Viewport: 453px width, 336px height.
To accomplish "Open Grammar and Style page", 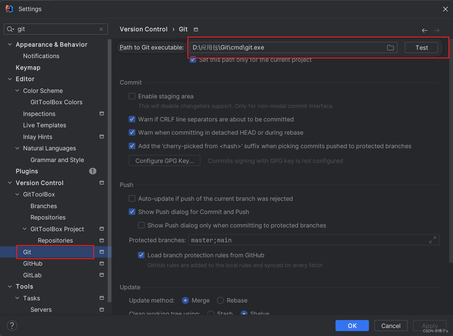I will click(x=57, y=160).
